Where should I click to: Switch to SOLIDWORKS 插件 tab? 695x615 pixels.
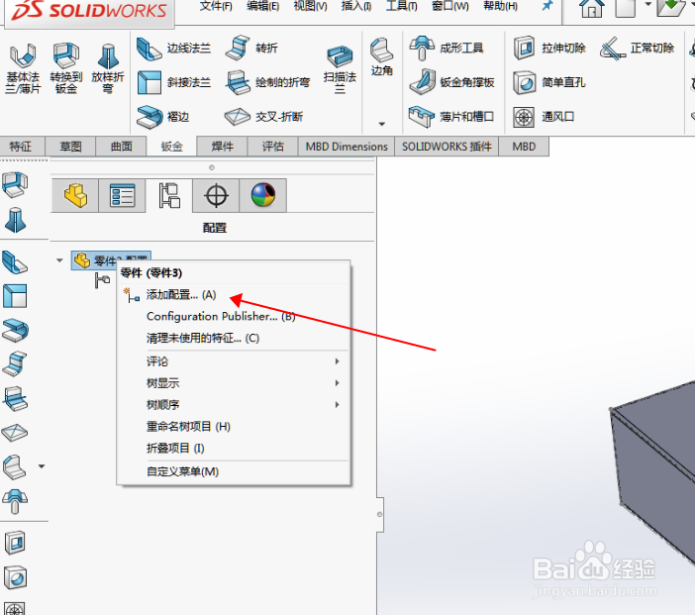447,147
